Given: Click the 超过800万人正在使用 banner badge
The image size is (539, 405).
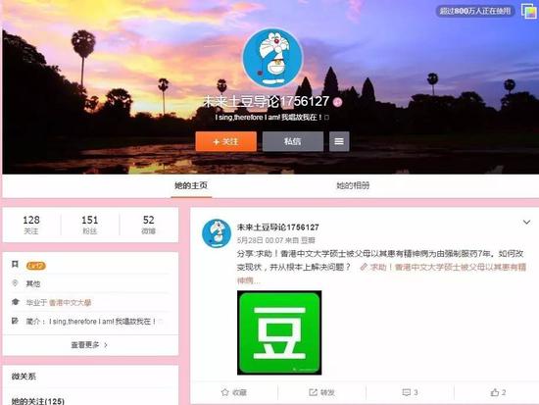Looking at the screenshot, I should click(x=475, y=11).
